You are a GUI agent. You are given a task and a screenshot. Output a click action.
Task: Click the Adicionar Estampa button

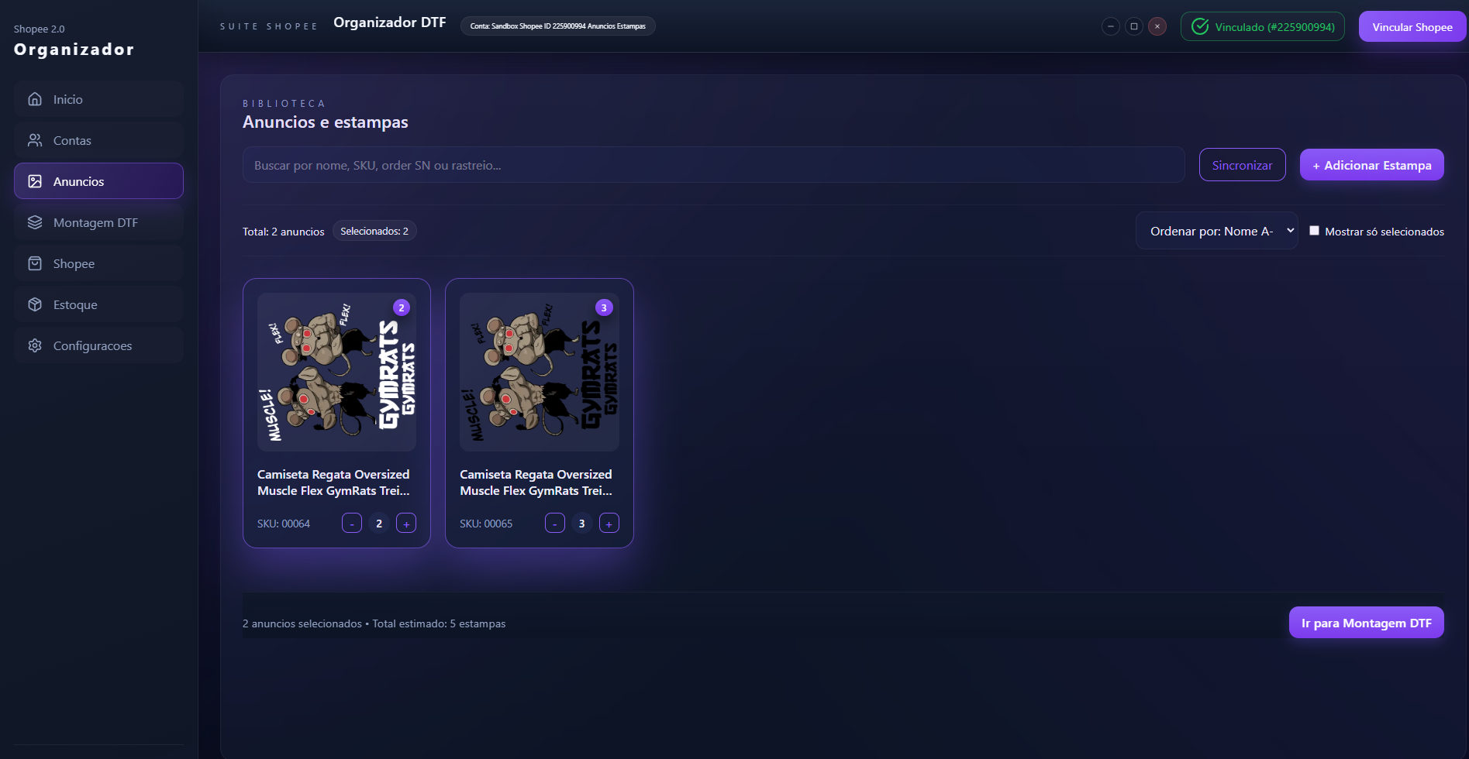click(1371, 165)
